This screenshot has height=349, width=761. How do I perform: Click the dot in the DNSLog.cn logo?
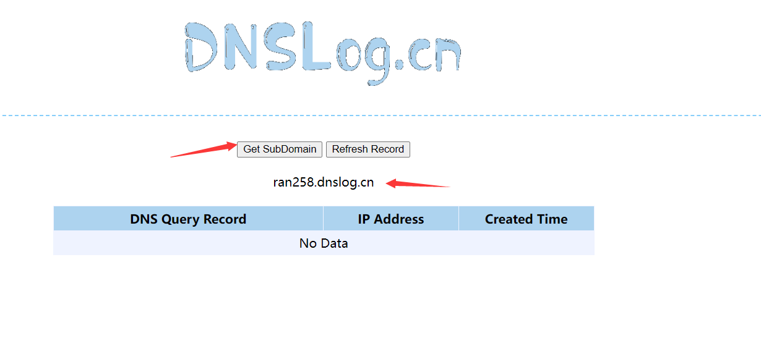(399, 64)
